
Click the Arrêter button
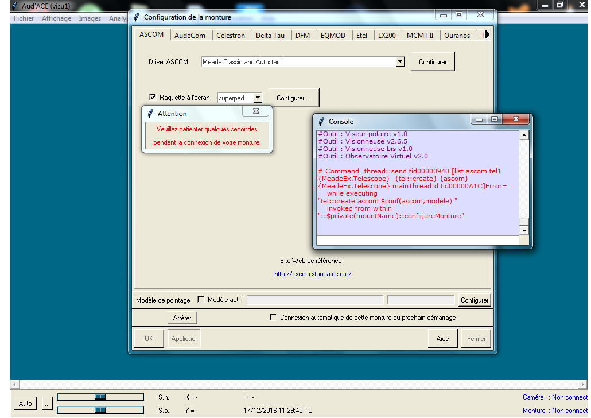click(x=182, y=318)
